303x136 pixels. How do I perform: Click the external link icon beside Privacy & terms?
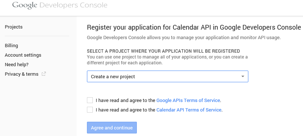tap(44, 74)
